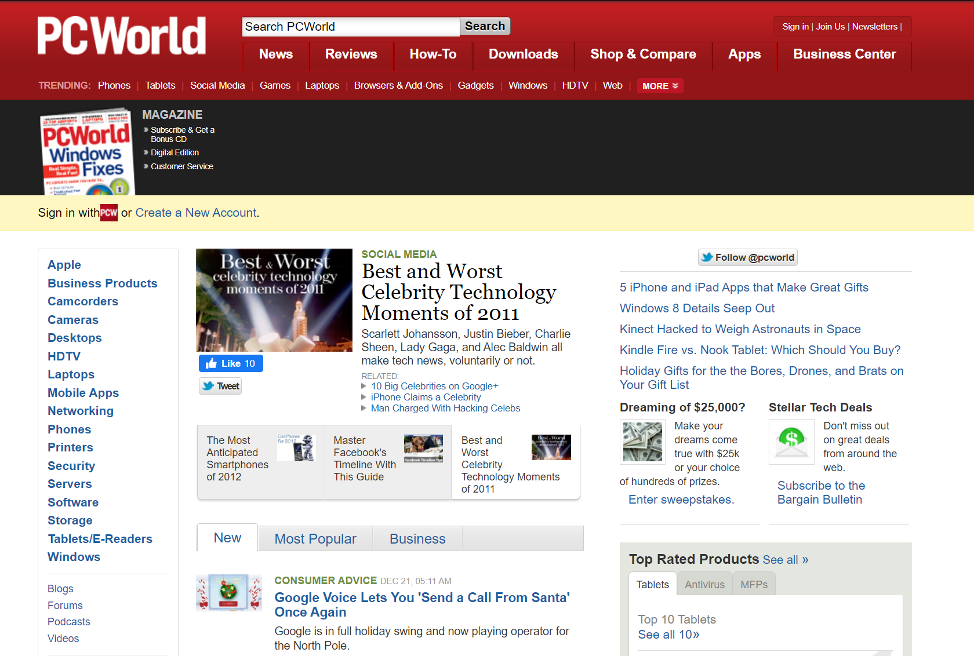Open Digital Edition link
Viewport: 974px width, 656px height.
tap(175, 152)
